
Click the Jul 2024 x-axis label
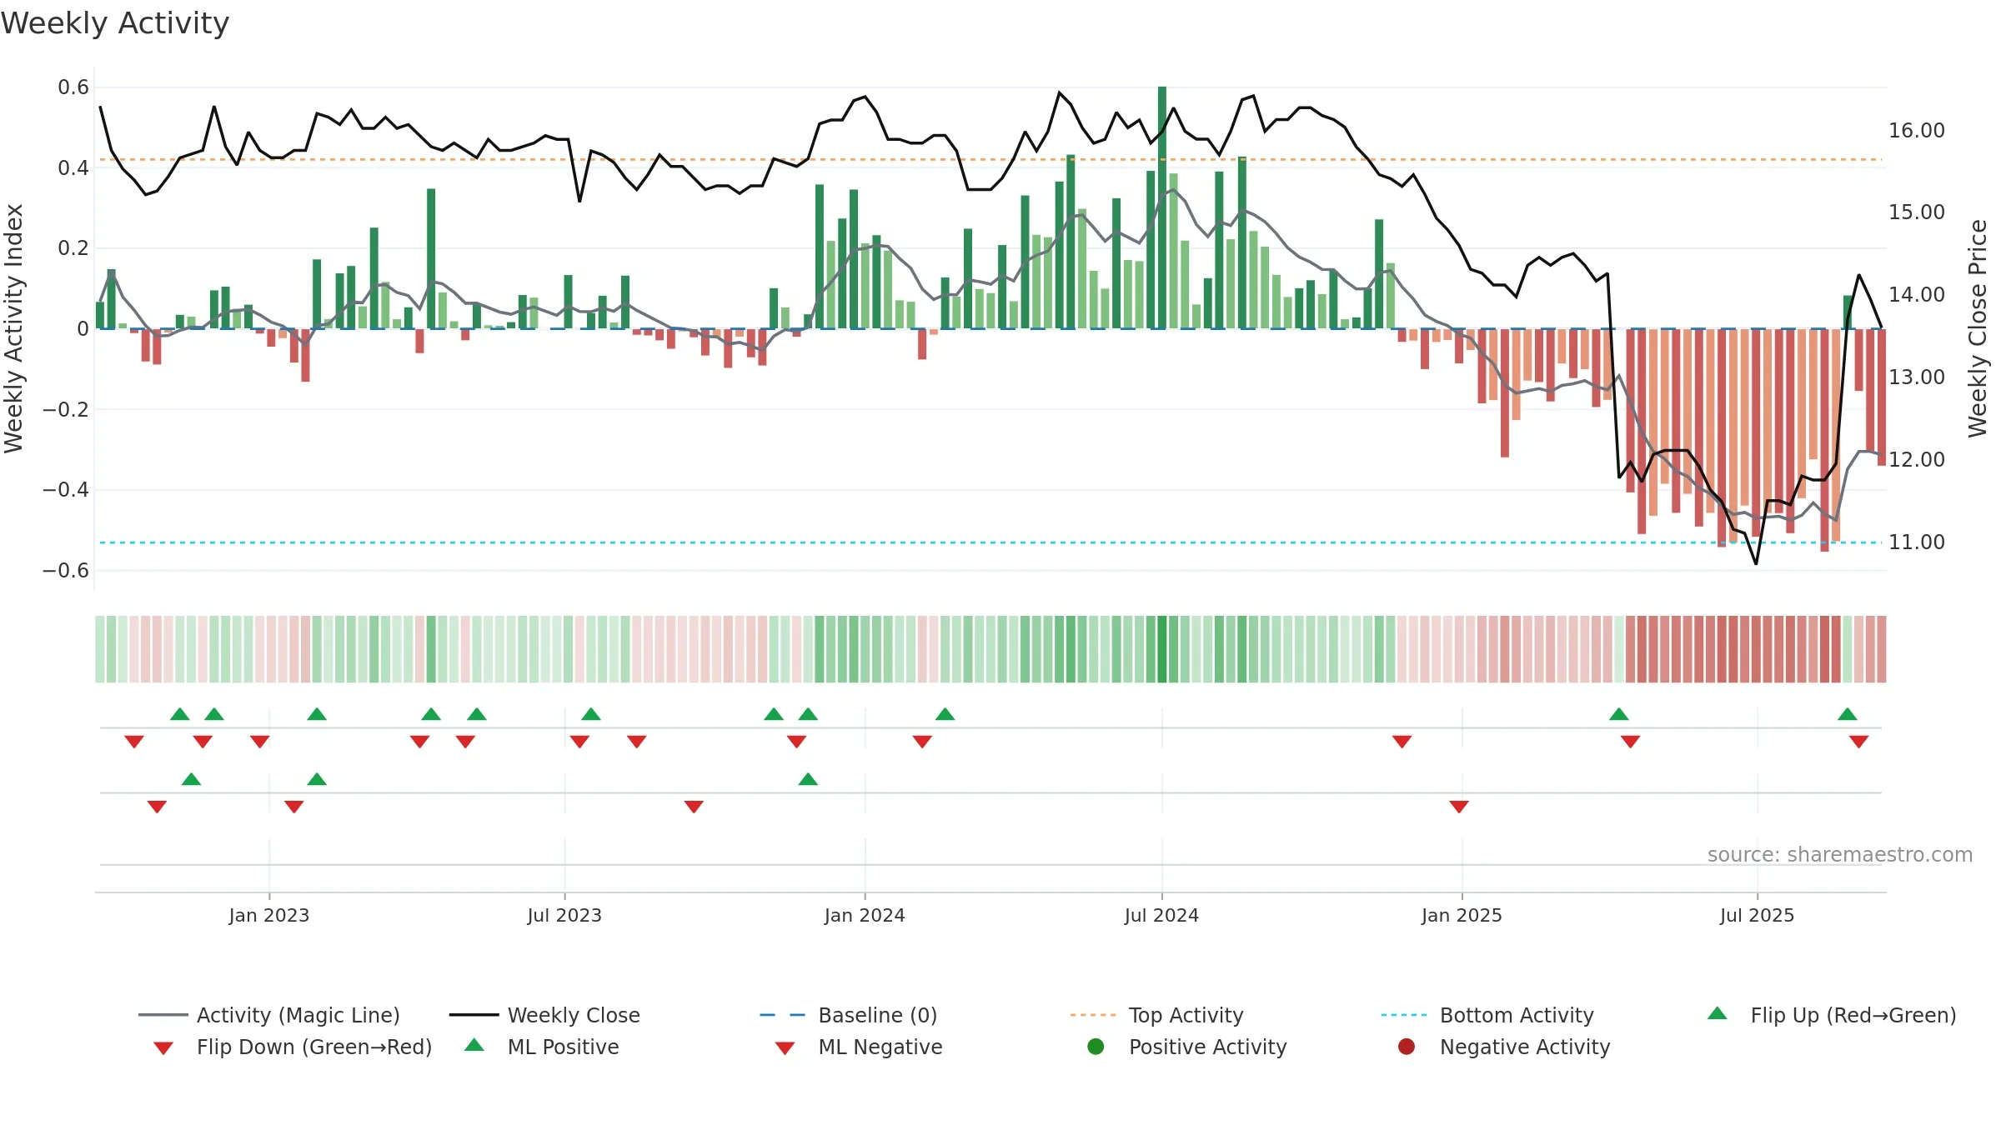pyautogui.click(x=1161, y=915)
